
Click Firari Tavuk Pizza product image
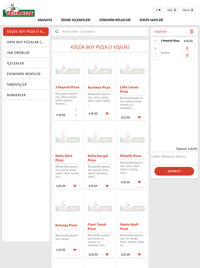[x=100, y=207]
